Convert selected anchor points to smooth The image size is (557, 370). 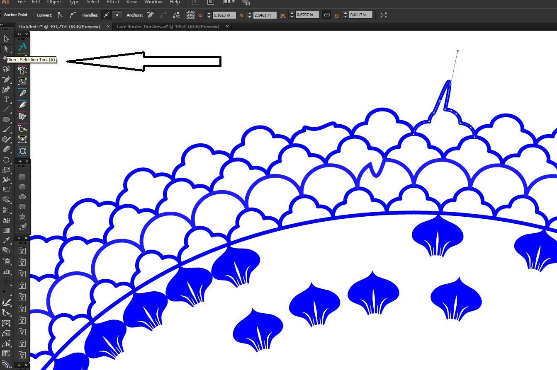pos(73,15)
